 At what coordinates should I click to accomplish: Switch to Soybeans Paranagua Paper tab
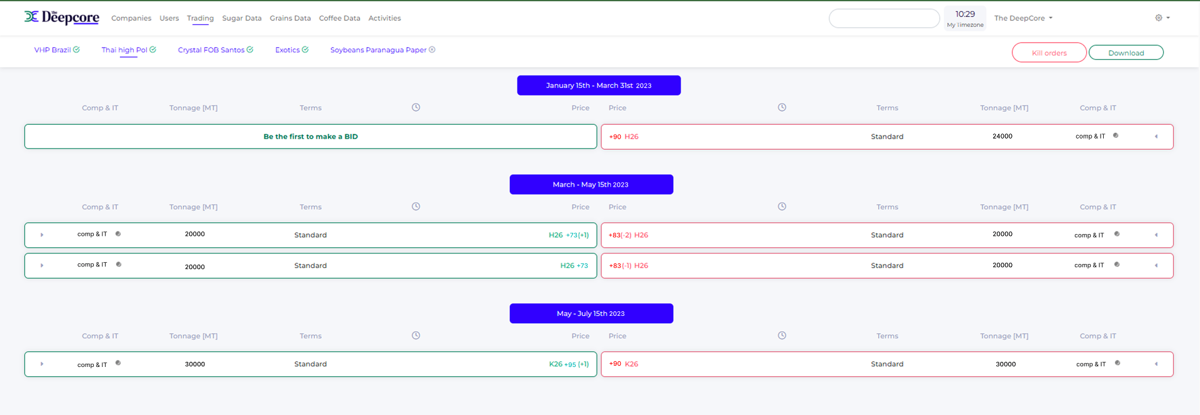[378, 50]
